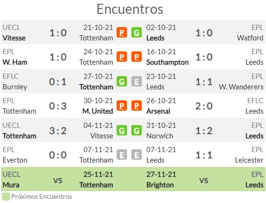Click the green G badge for Norwich-Leeds
266x203 pixels.
137,130
